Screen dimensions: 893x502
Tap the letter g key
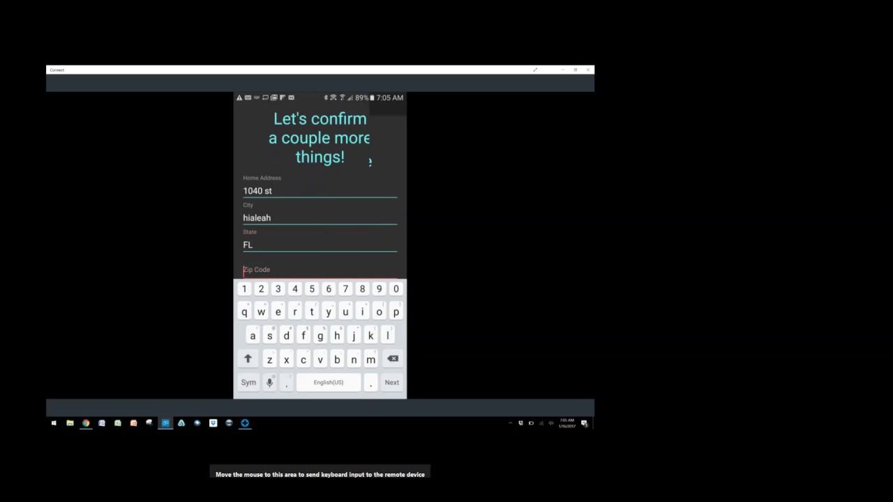tap(320, 335)
